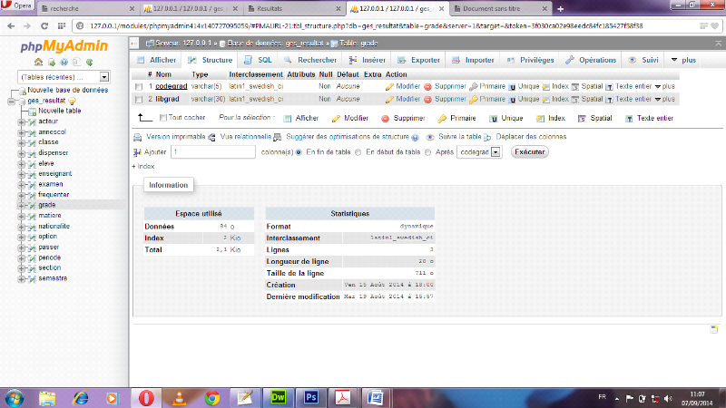Switch to the Opérations tab
The height and width of the screenshot is (408, 726).
pyautogui.click(x=591, y=60)
